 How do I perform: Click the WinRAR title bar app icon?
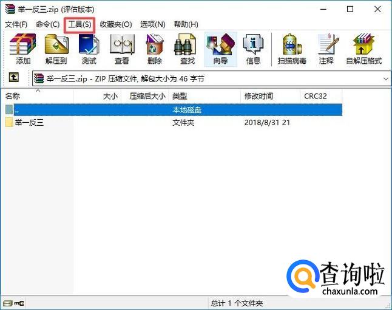[10, 9]
